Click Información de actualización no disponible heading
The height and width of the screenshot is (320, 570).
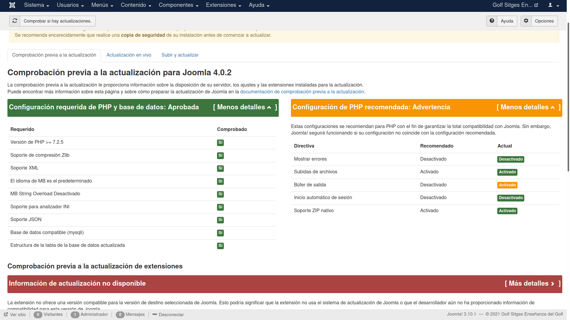pos(77,284)
